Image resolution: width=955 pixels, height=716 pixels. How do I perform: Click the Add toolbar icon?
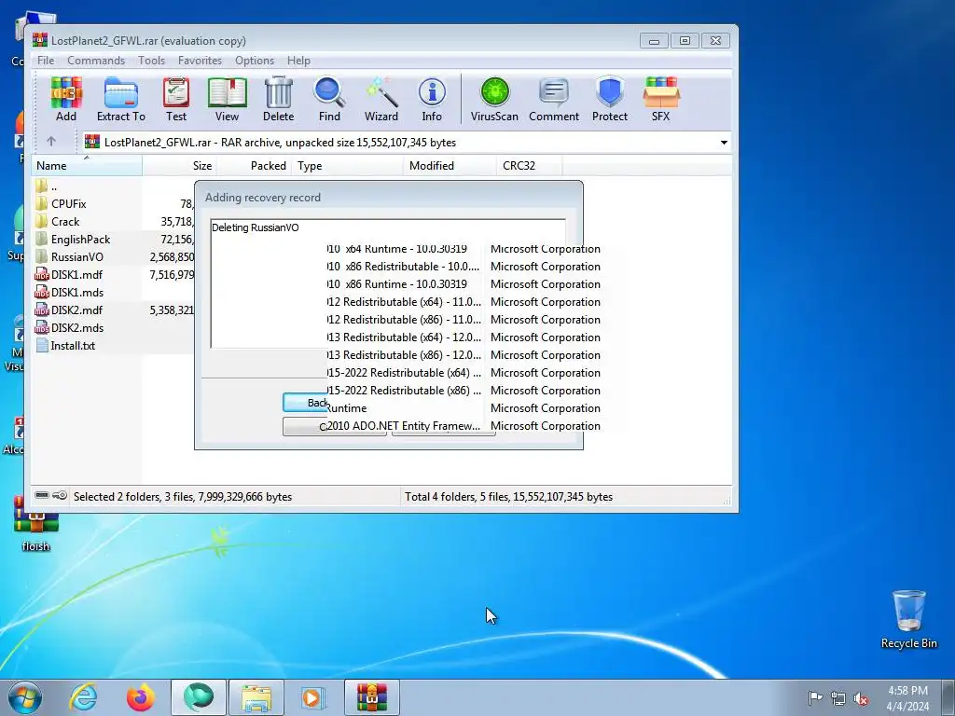66,99
